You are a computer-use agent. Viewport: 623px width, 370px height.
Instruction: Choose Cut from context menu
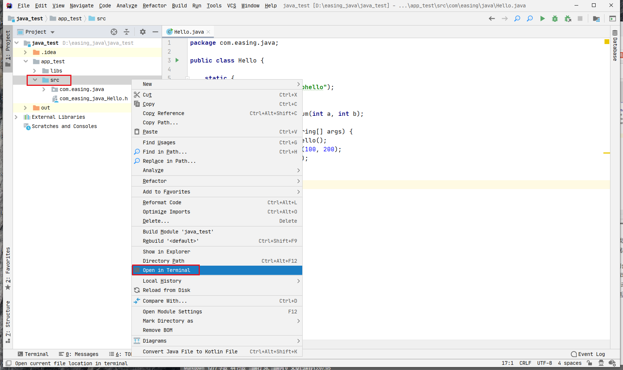click(x=217, y=95)
